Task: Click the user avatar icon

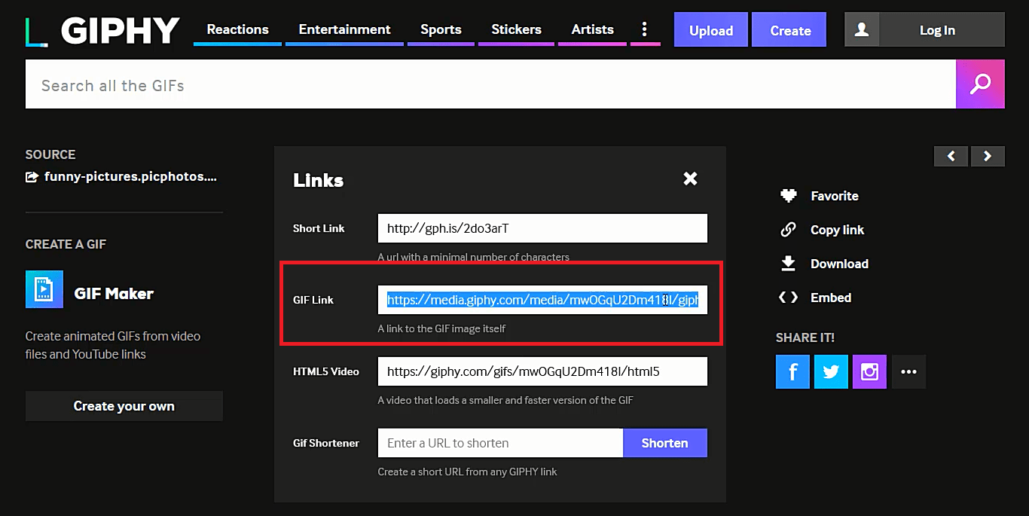Action: [x=862, y=30]
